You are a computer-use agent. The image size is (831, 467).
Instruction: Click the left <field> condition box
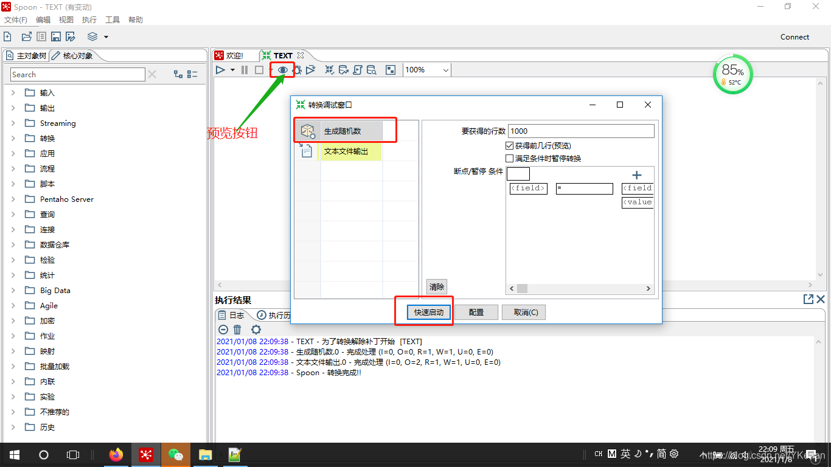click(x=528, y=189)
